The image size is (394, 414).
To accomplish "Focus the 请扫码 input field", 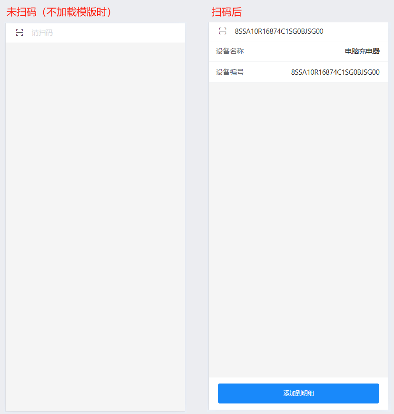I will [95, 33].
